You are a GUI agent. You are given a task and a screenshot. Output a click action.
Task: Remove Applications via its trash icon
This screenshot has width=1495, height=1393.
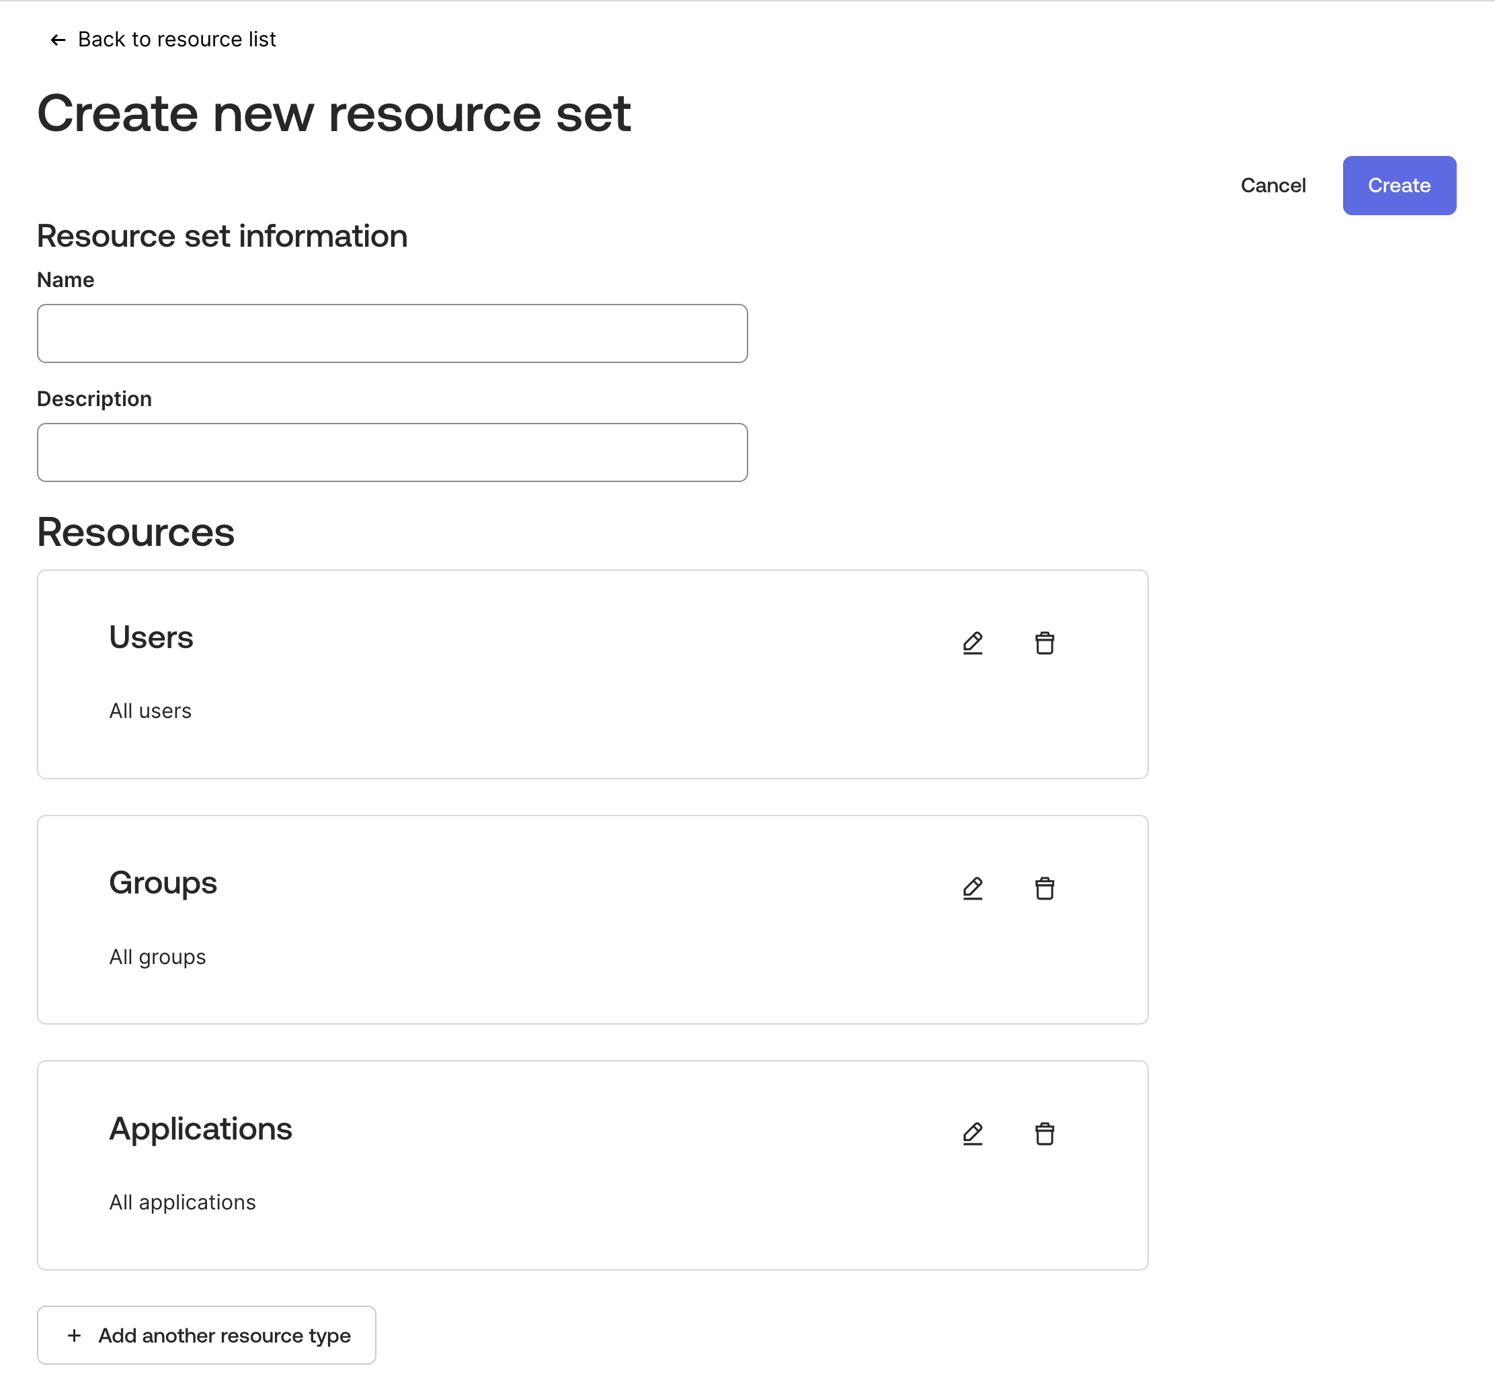(1044, 1133)
